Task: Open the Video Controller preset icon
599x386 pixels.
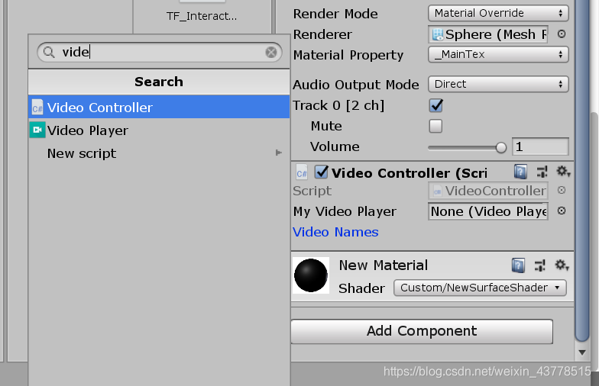Action: tap(542, 172)
